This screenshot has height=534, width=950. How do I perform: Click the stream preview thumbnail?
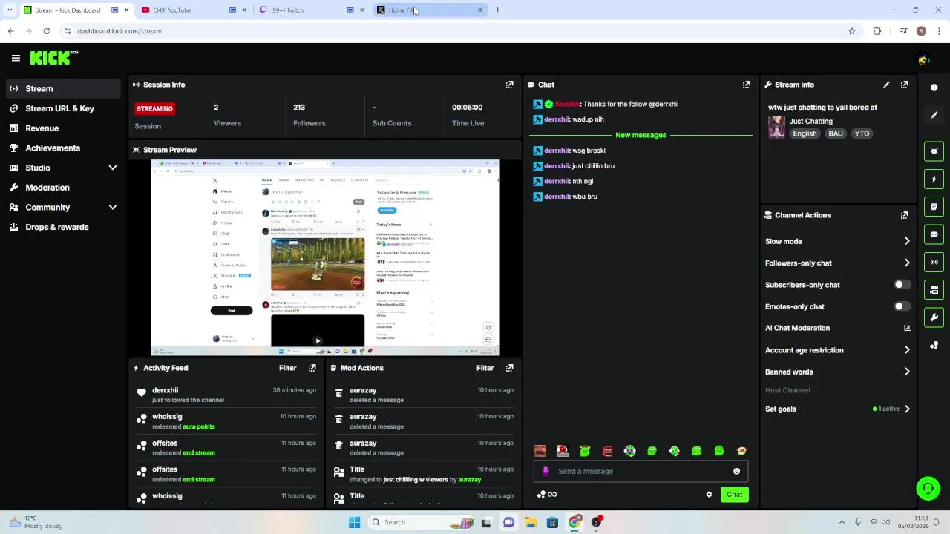[x=325, y=257]
